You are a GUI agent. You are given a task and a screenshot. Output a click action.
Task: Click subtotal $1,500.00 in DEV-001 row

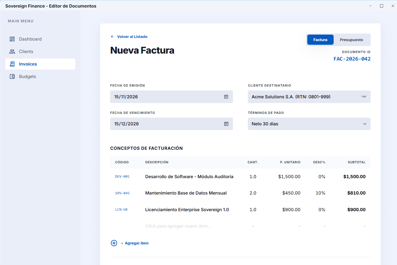354,177
